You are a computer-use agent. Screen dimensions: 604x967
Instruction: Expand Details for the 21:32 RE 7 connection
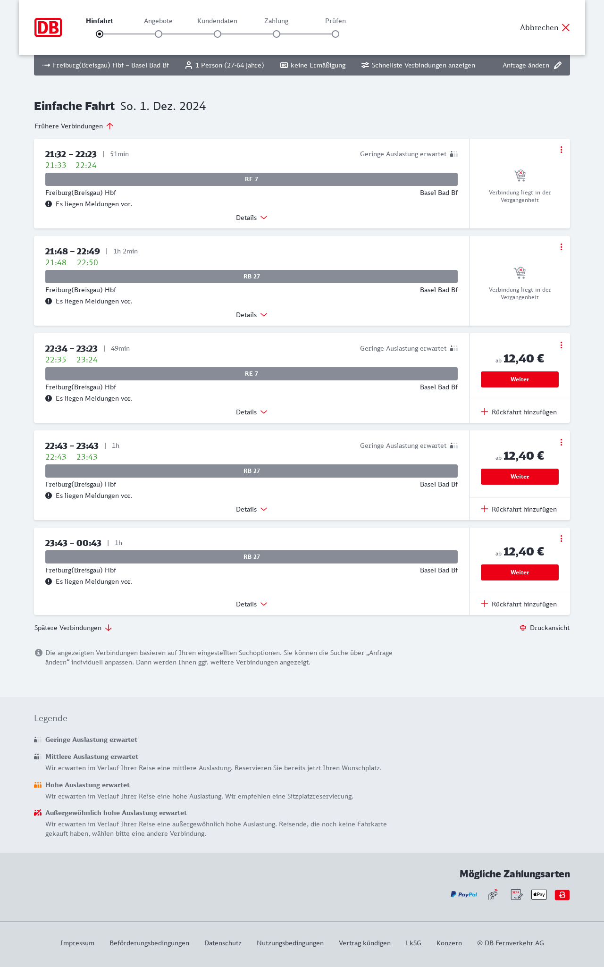pos(252,218)
